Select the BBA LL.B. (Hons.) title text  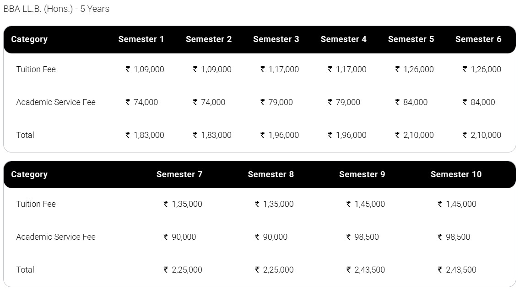pos(56,9)
